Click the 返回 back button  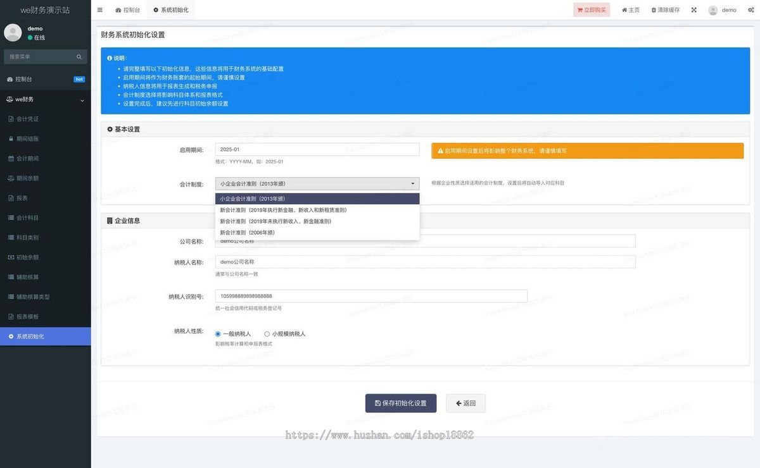click(465, 403)
